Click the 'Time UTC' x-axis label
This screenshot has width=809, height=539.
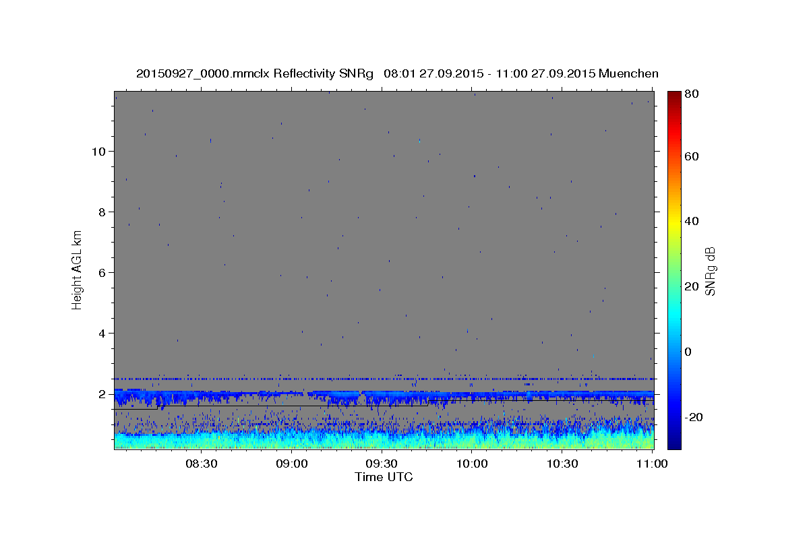tap(384, 477)
